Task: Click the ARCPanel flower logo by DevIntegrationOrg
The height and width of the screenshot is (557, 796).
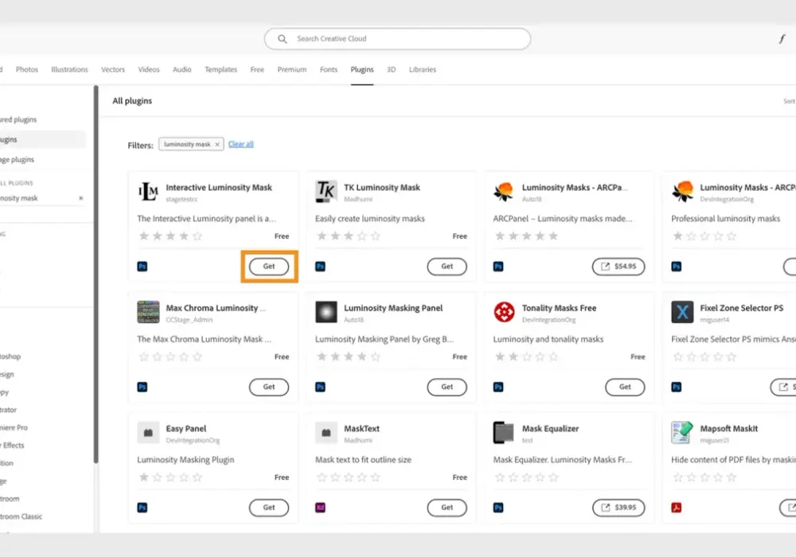Action: pyautogui.click(x=682, y=192)
